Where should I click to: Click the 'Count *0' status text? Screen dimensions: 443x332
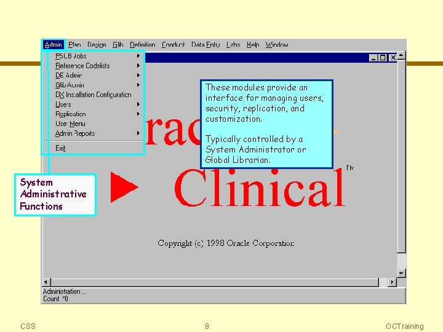pos(55,299)
